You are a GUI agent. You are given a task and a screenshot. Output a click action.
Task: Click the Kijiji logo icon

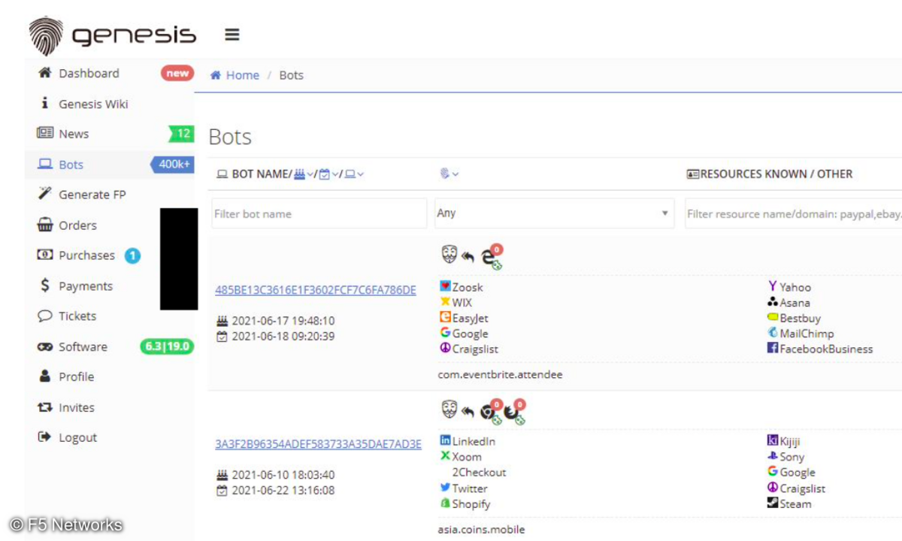[x=772, y=440]
